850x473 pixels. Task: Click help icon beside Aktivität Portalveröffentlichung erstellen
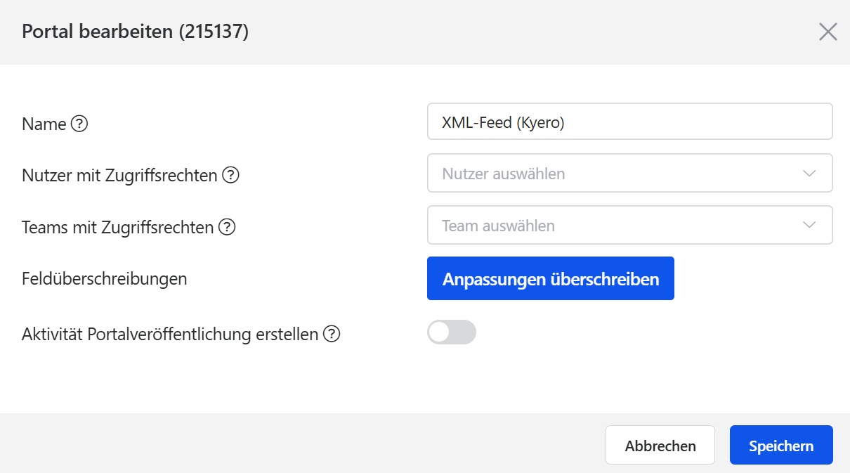pyautogui.click(x=332, y=334)
